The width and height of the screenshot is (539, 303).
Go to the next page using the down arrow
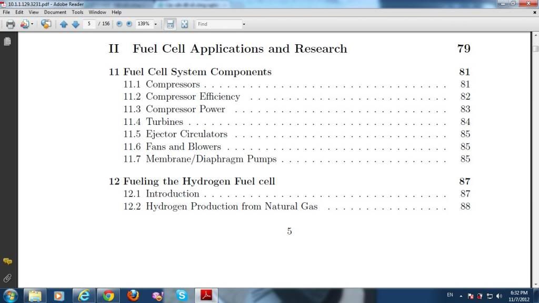point(75,24)
